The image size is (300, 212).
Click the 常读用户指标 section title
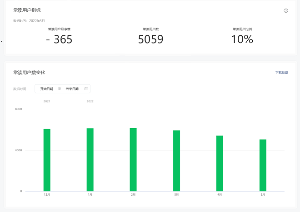point(27,10)
